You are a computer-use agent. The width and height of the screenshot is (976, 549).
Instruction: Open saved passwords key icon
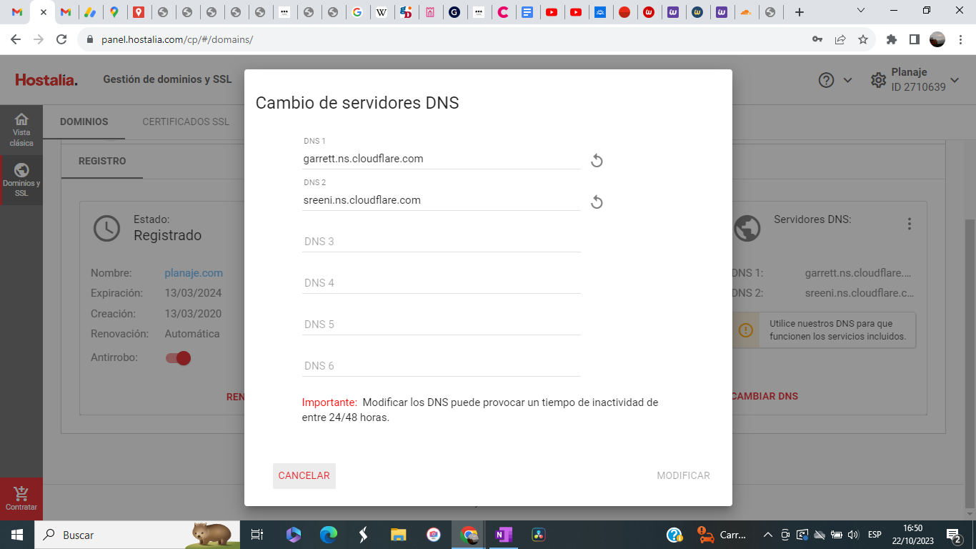[817, 40]
